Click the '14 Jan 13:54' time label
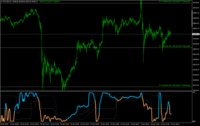The height and width of the screenshot is (126, 200). coord(95,124)
